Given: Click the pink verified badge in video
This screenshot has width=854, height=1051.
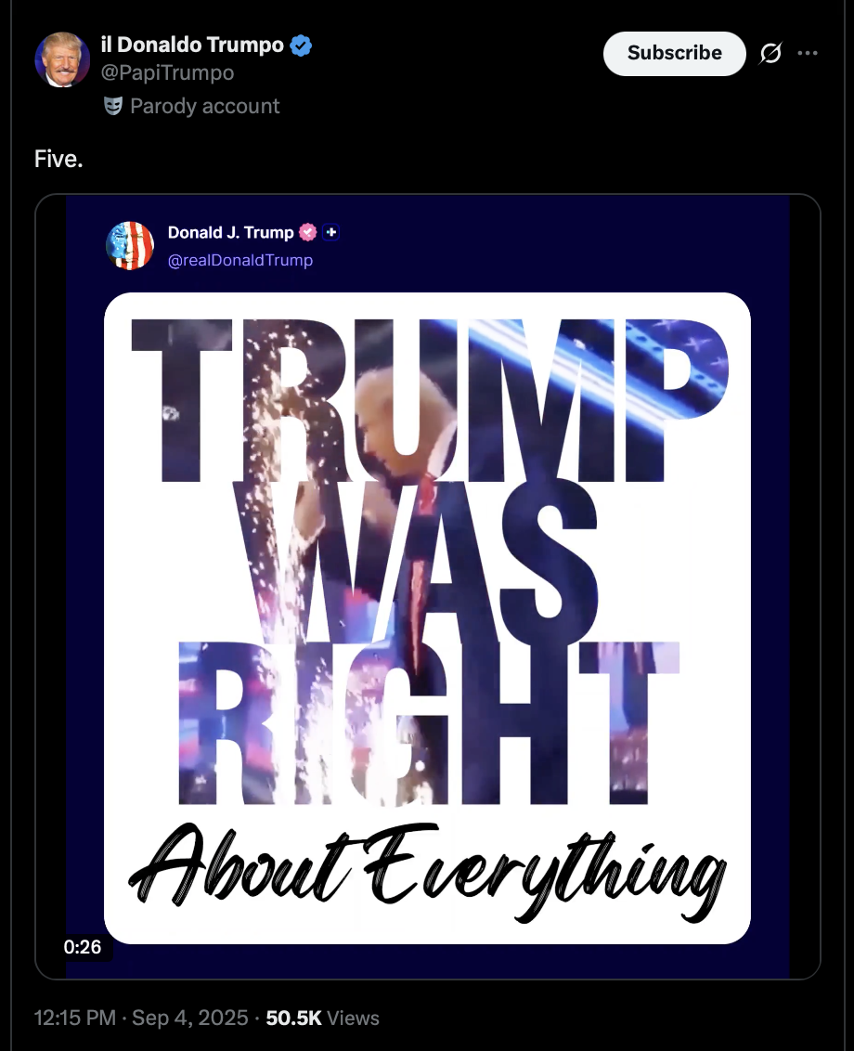Looking at the screenshot, I should point(307,232).
